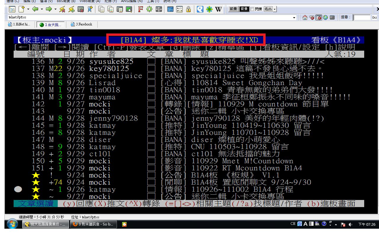Click the green back arrow icon
Image resolution: width=379 pixels, height=237 pixels.
click(x=35, y=9)
